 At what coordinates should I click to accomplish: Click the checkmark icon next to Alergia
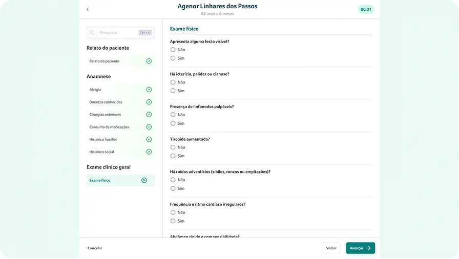click(x=149, y=90)
